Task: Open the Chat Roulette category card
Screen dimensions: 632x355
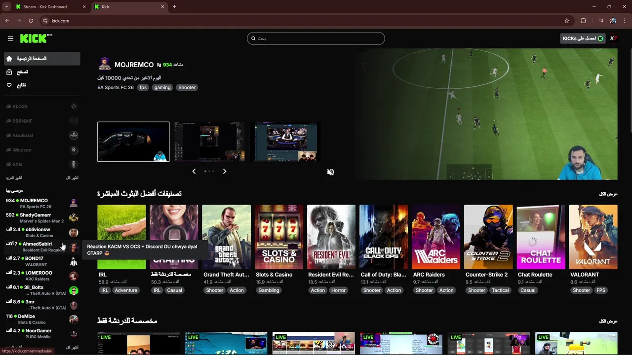Action: click(541, 237)
